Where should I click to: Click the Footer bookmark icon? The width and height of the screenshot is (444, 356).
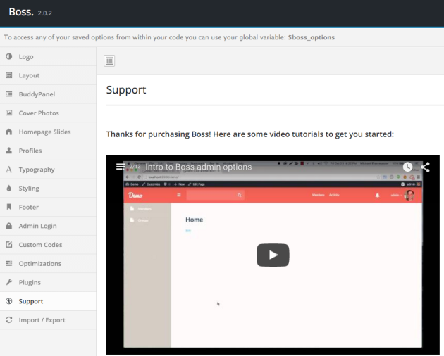click(9, 207)
